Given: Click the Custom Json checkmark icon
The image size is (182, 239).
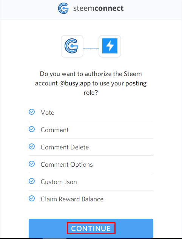Looking at the screenshot, I should click(x=32, y=181).
